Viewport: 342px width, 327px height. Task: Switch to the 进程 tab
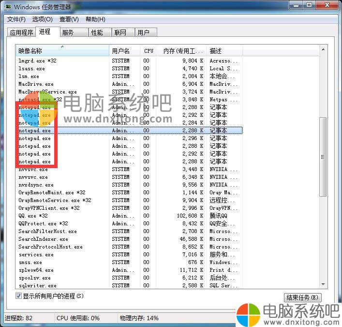coord(48,32)
